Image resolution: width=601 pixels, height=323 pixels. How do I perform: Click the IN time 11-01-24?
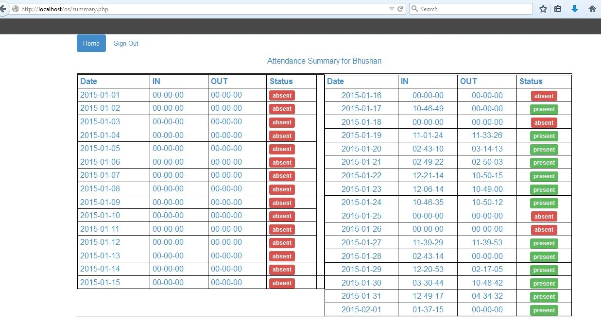pos(428,136)
